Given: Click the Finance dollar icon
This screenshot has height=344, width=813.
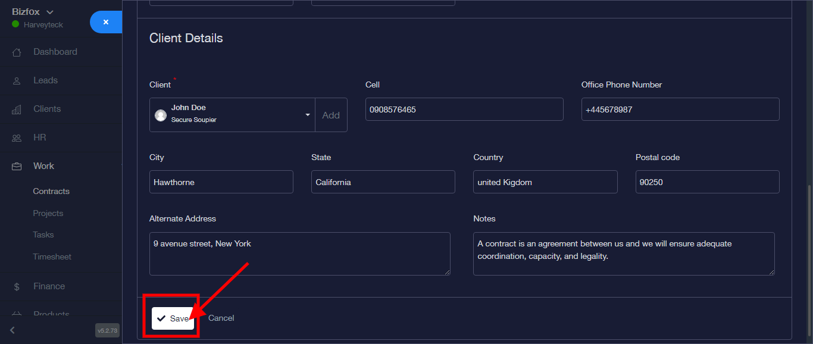Looking at the screenshot, I should click(x=17, y=287).
